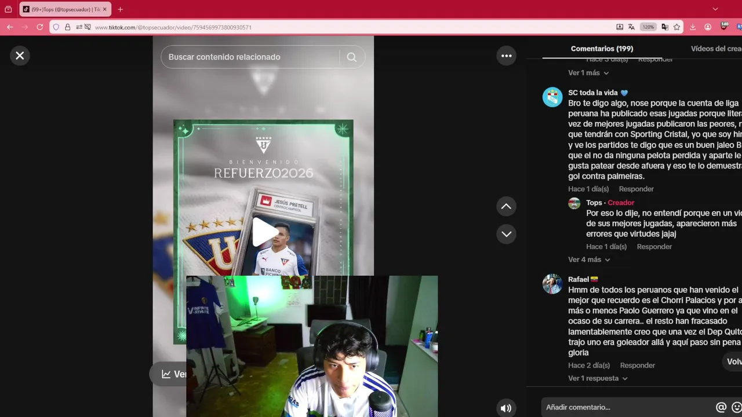This screenshot has width=742, height=417.
Task: Expand Ver 1 más replies
Action: (588, 73)
